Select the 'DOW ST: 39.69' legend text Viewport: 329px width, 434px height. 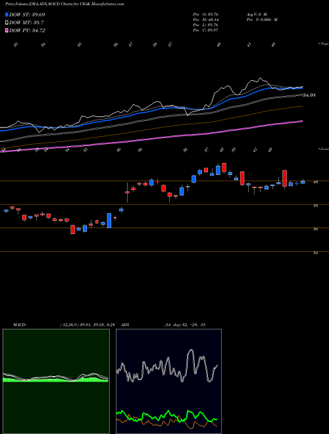click(27, 14)
